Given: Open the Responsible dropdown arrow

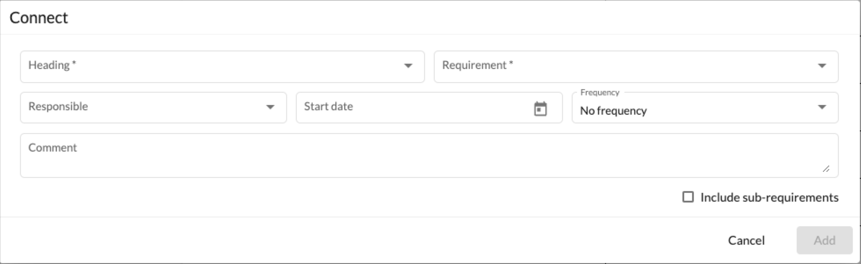Looking at the screenshot, I should pyautogui.click(x=270, y=107).
